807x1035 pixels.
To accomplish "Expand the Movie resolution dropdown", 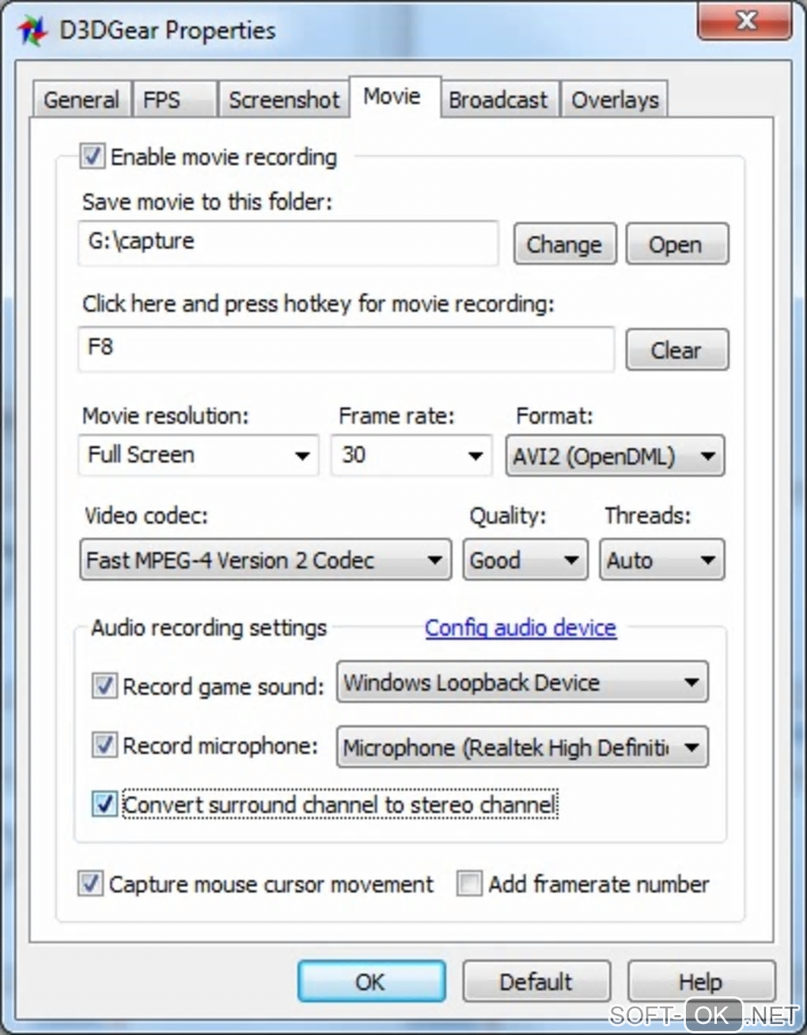I will [x=199, y=455].
